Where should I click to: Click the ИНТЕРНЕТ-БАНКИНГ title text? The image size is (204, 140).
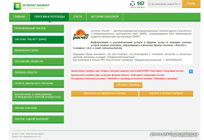point(36,5)
